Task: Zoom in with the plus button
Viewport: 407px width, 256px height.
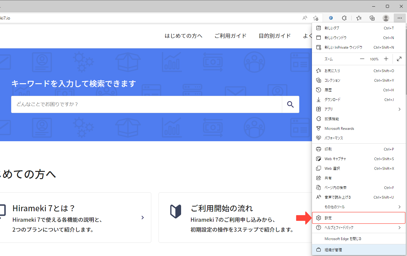Action: 386,59
